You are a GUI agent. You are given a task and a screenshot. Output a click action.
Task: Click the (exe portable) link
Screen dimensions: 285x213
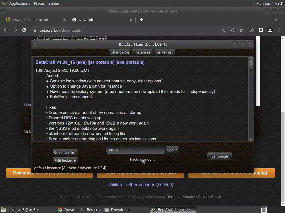click(x=130, y=62)
